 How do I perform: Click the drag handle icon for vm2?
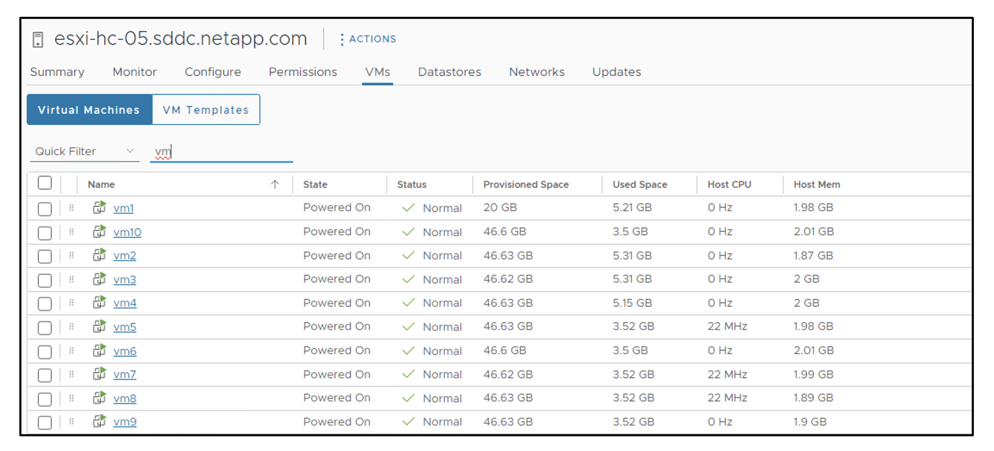coord(71,255)
